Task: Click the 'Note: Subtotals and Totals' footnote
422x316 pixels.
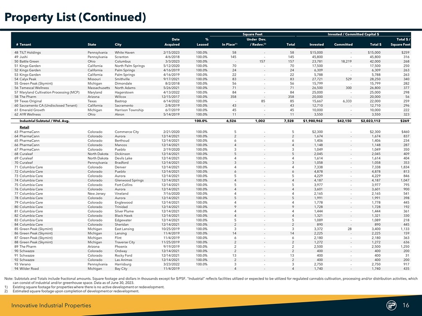Action: pos(211,280)
